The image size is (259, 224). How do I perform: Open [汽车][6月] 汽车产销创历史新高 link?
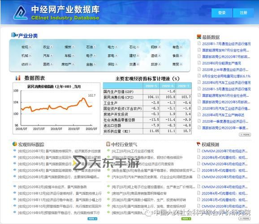pyautogui.click(x=152, y=177)
